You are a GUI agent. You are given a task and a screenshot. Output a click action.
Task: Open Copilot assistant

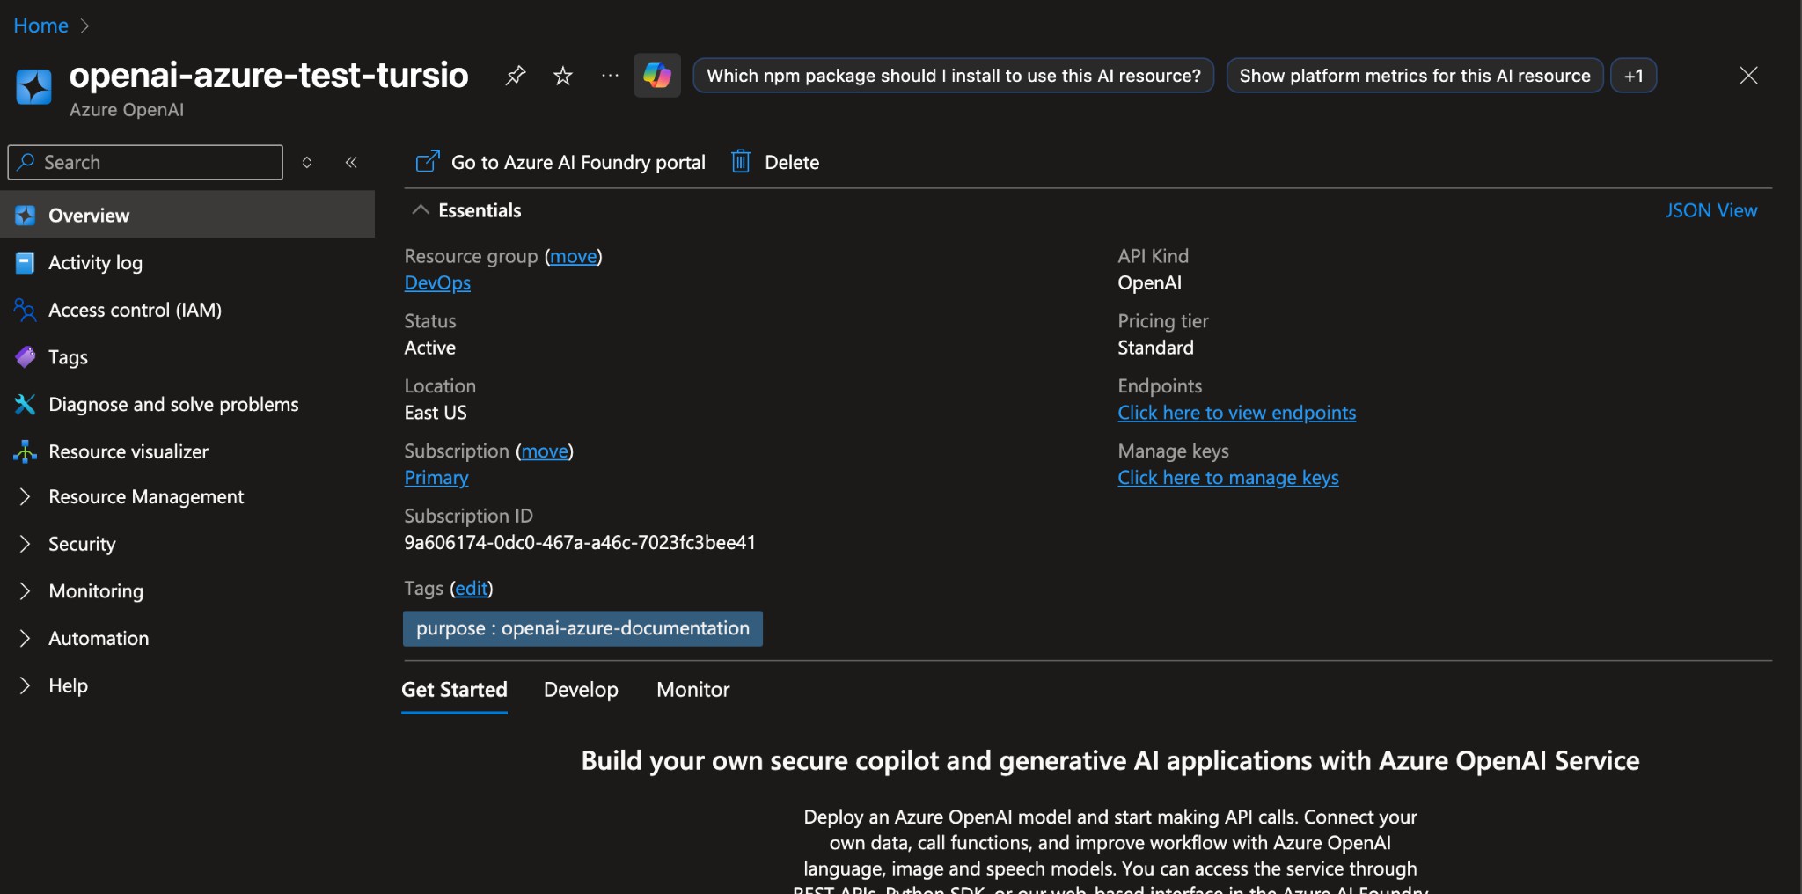click(x=656, y=76)
